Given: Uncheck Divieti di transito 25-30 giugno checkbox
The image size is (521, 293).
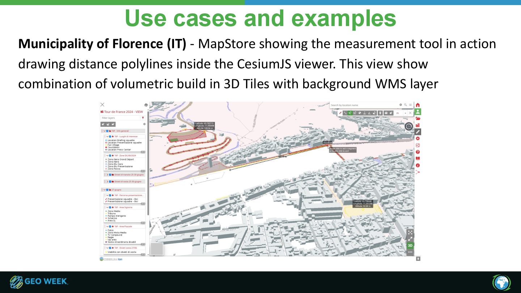Looking at the screenshot, I should (110, 175).
